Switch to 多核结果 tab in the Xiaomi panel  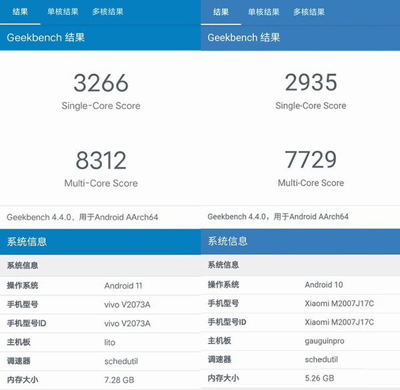[x=309, y=12]
